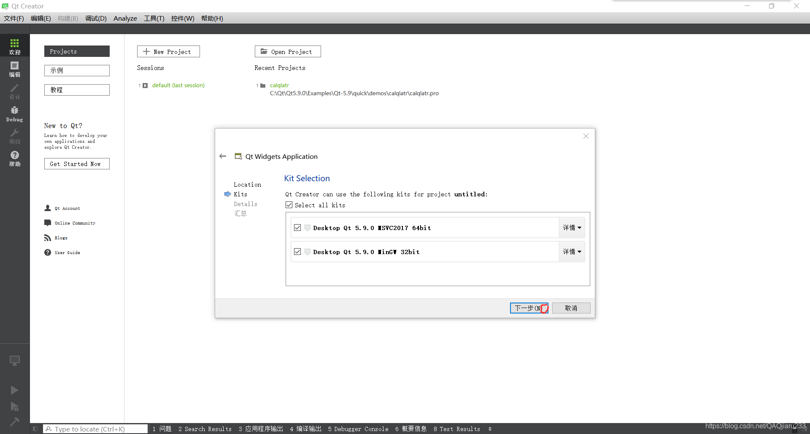Image resolution: width=810 pixels, height=434 pixels.
Task: Uncheck the Desktop Qt 5.9.0 MSVC2017 64bit kit
Action: tap(297, 228)
